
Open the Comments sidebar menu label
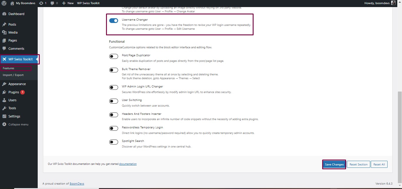coord(16,49)
